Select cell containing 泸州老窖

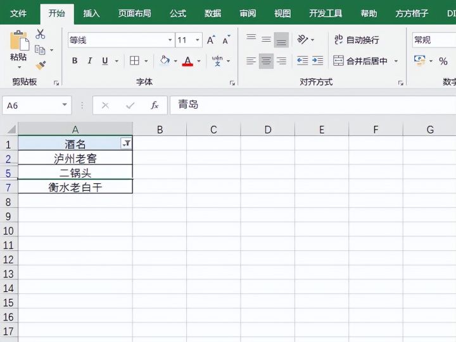tap(75, 158)
